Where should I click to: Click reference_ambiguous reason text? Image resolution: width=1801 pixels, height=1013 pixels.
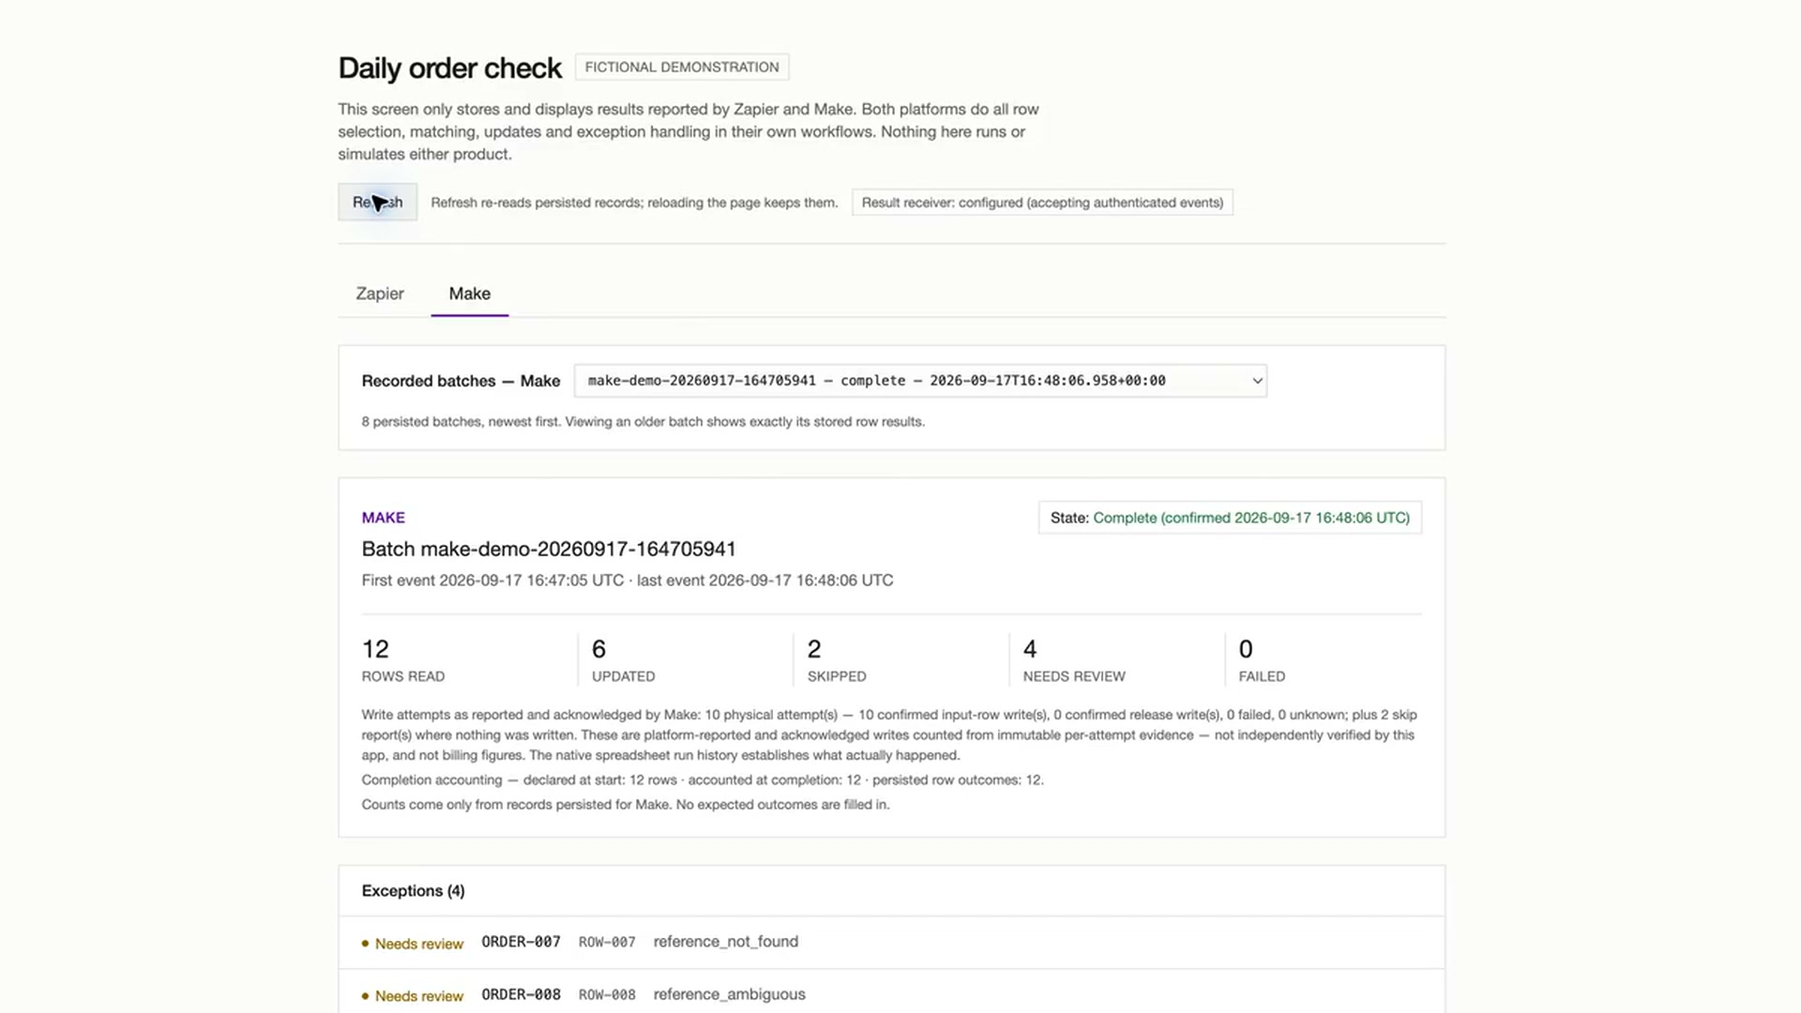pyautogui.click(x=730, y=994)
